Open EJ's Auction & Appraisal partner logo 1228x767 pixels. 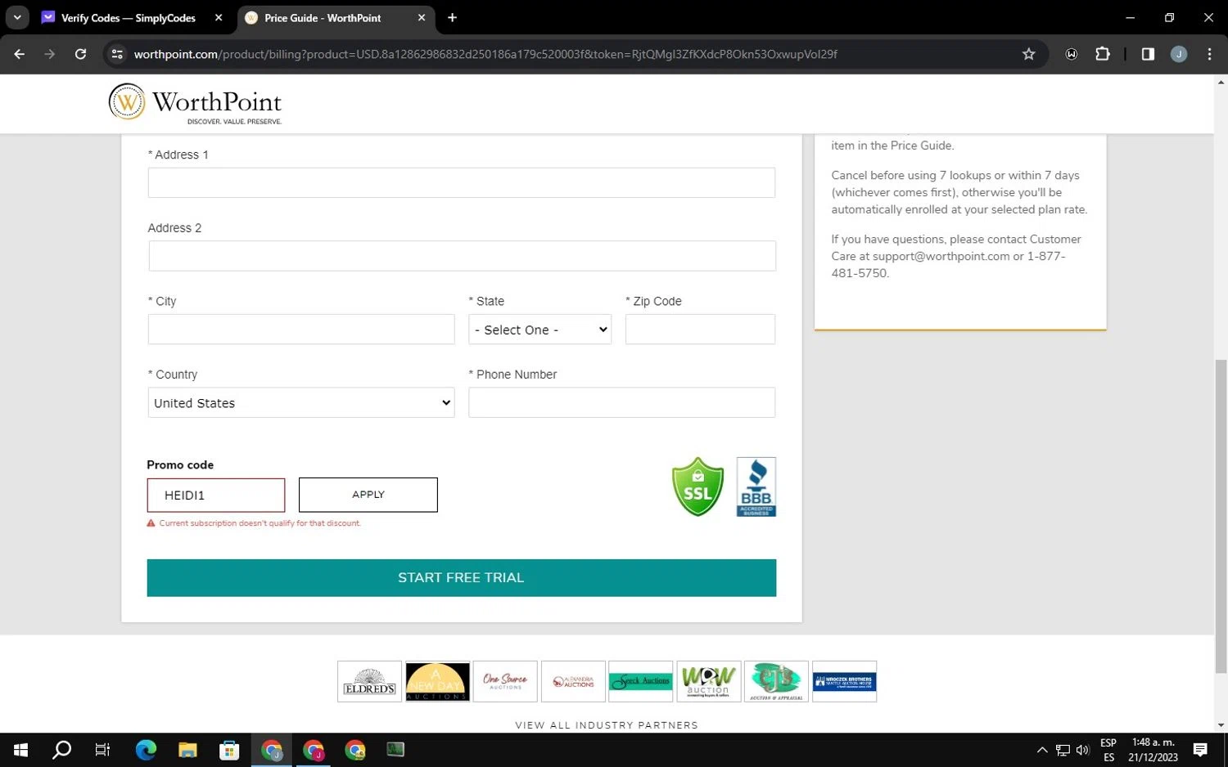coord(776,681)
